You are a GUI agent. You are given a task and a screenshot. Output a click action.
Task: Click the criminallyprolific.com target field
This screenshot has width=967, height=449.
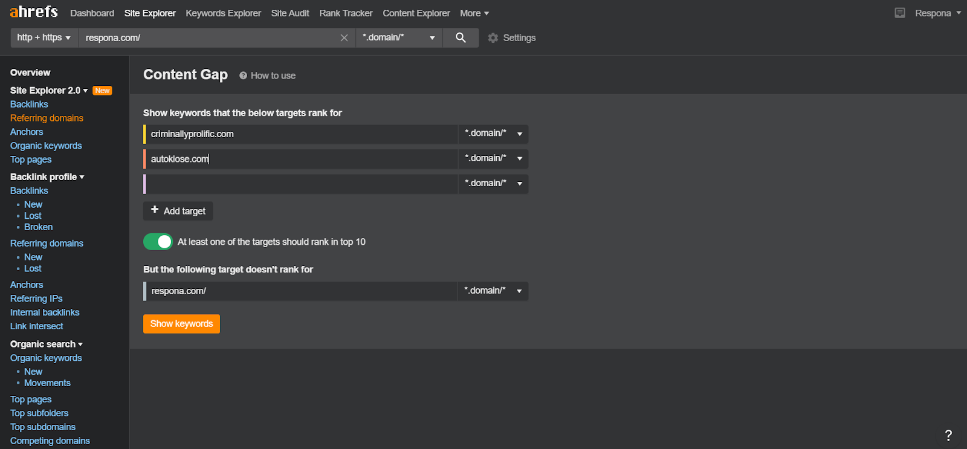click(301, 134)
